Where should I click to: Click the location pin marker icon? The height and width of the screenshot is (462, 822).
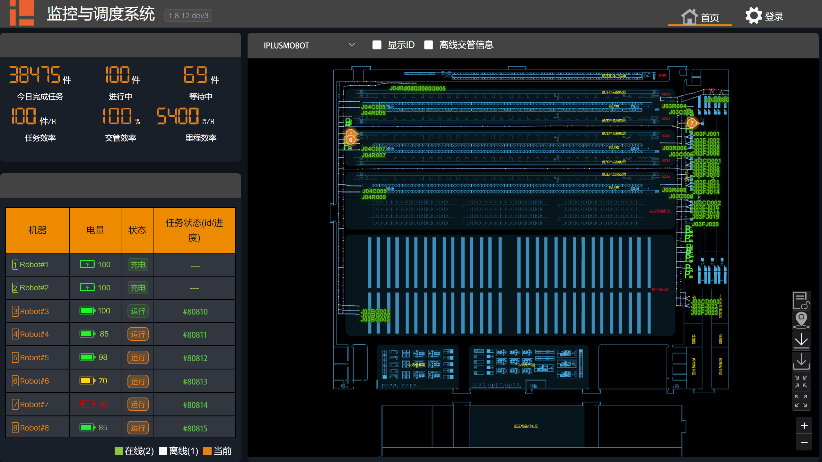tap(801, 320)
